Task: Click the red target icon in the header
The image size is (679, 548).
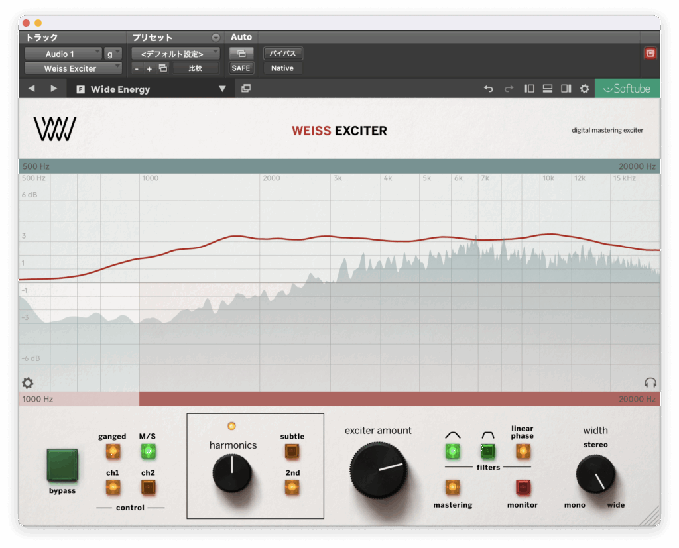Action: click(650, 53)
